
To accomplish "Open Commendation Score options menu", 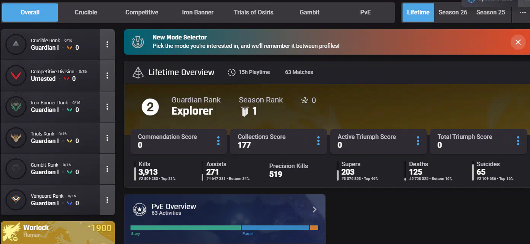I will click(218, 141).
